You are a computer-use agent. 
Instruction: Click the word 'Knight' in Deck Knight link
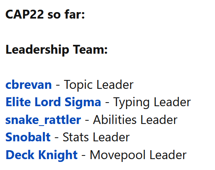click(58, 155)
